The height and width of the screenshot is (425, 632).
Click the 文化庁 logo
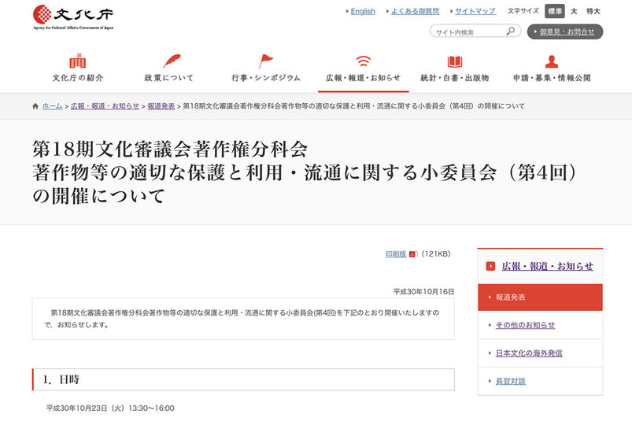pyautogui.click(x=73, y=17)
